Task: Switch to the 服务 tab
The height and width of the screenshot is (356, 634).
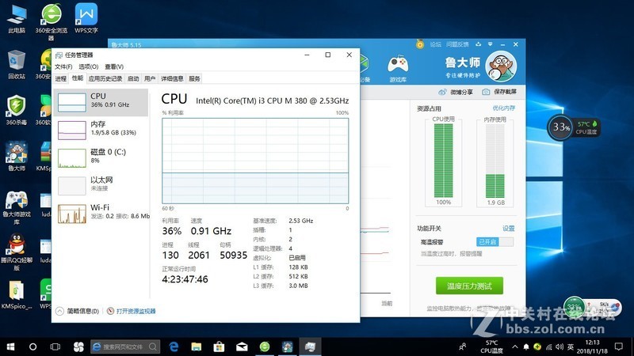Action: pos(194,78)
